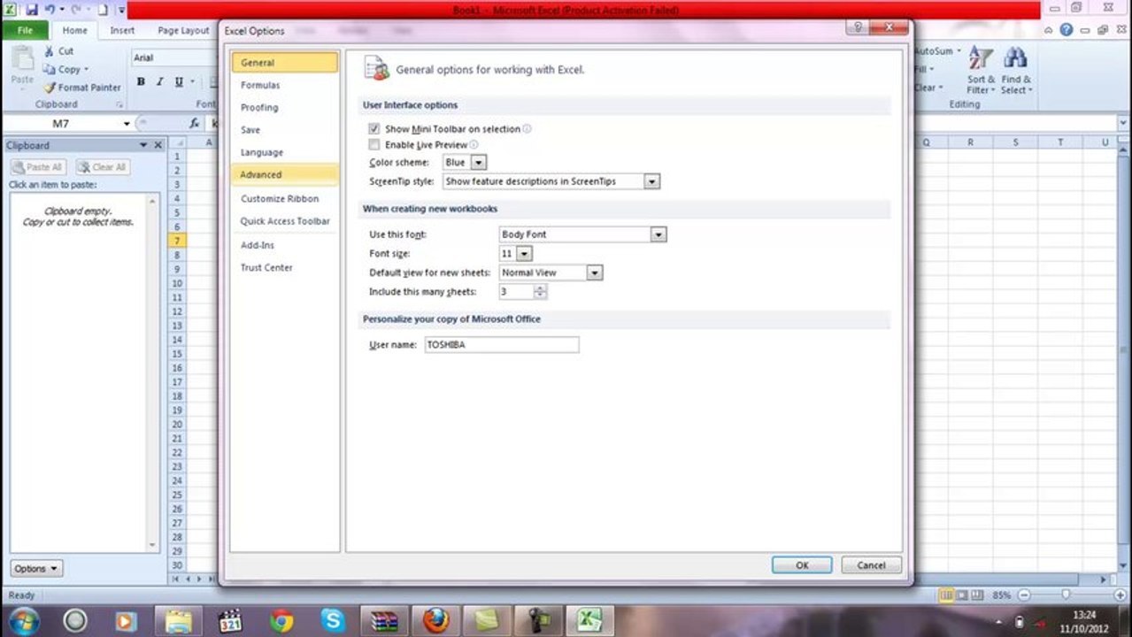This screenshot has height=637, width=1132.
Task: Switch to the Insert ribbon tab
Action: (122, 30)
